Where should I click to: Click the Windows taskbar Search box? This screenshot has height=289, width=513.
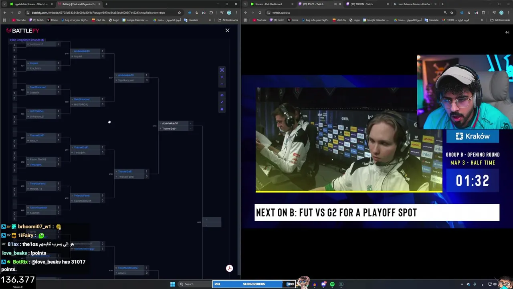click(x=194, y=284)
